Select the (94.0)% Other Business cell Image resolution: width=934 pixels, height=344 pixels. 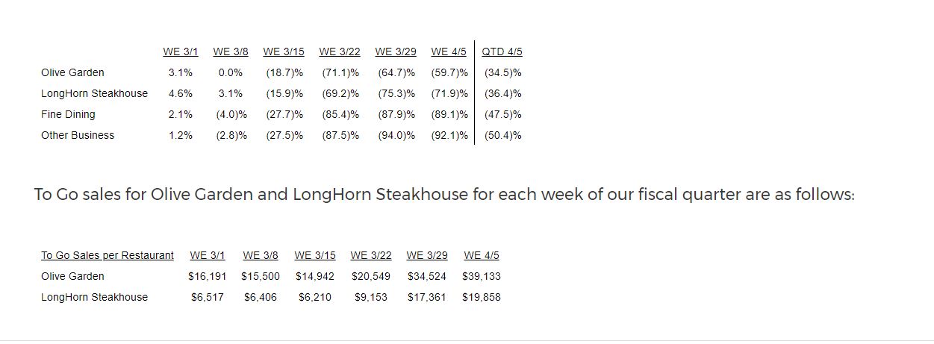(396, 135)
